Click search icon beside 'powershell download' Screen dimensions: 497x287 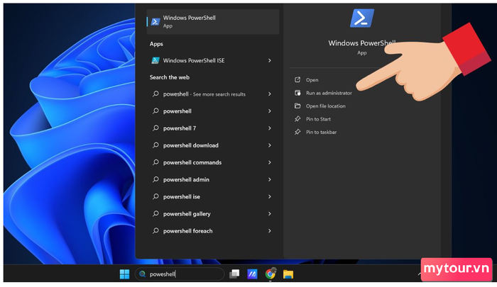[x=155, y=145]
